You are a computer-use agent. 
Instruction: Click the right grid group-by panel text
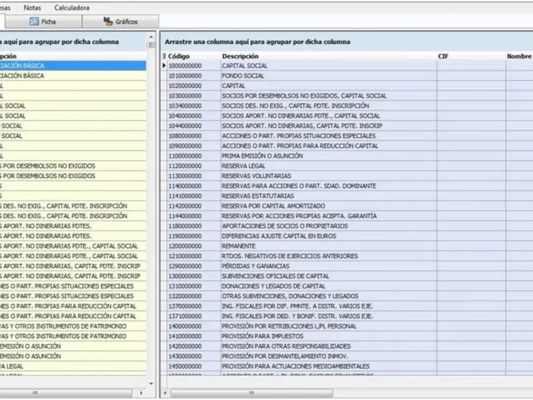257,42
